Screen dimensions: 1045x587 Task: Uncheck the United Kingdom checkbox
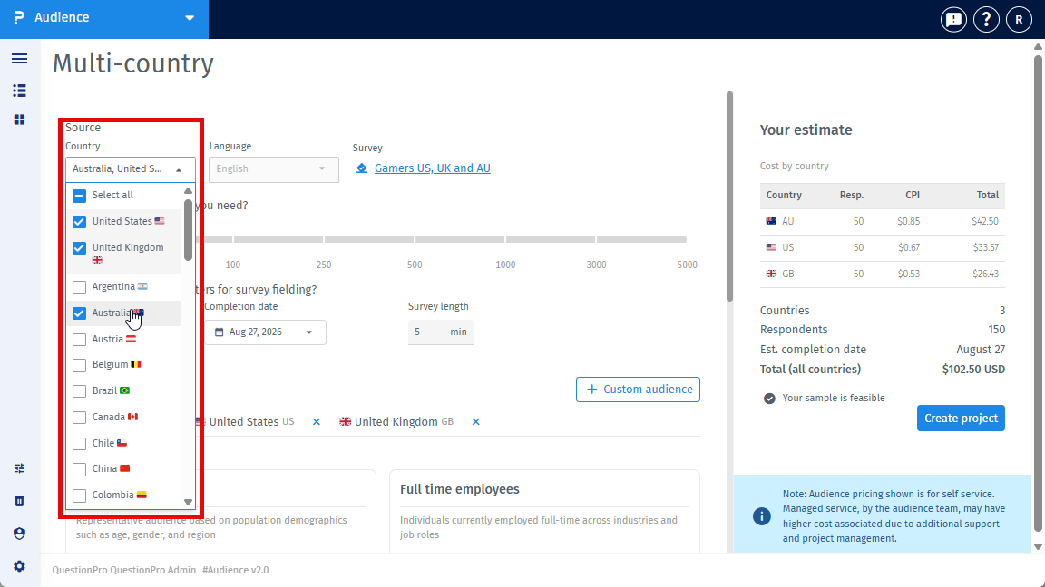click(79, 248)
